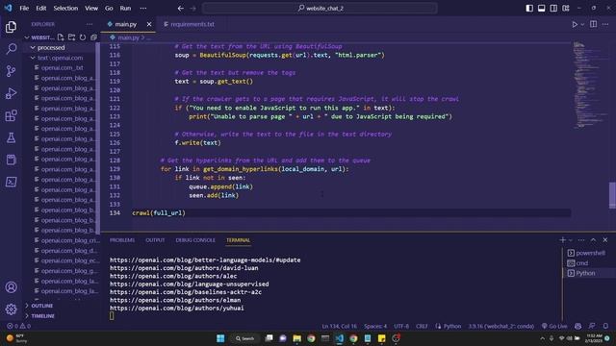Go back using the navigation arrow
Viewport: 616px width, 346px height.
point(180,8)
